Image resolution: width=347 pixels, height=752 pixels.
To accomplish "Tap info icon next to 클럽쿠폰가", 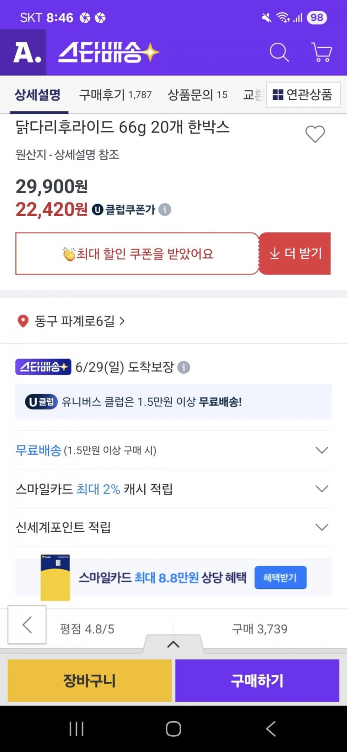I will [x=165, y=210].
